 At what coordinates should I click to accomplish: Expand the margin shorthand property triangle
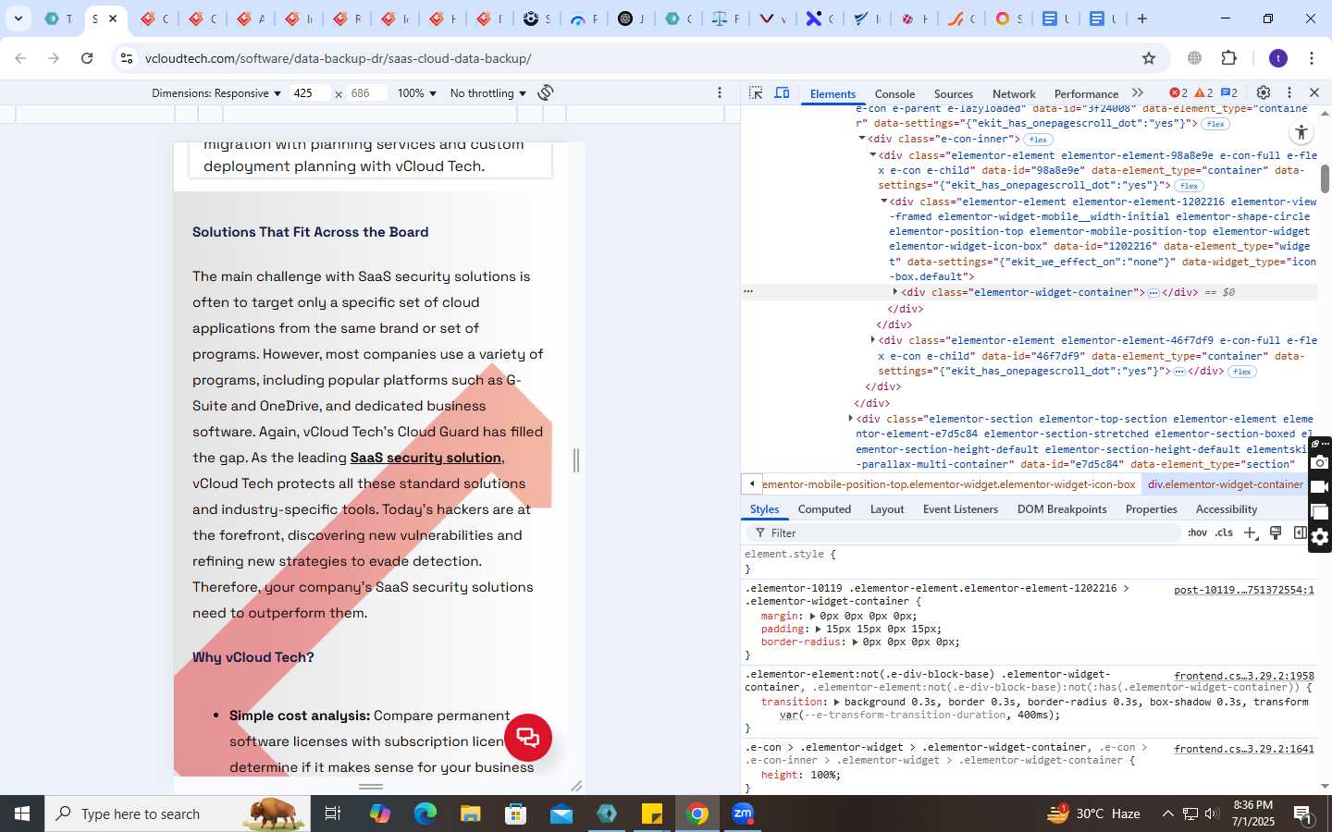[812, 616]
